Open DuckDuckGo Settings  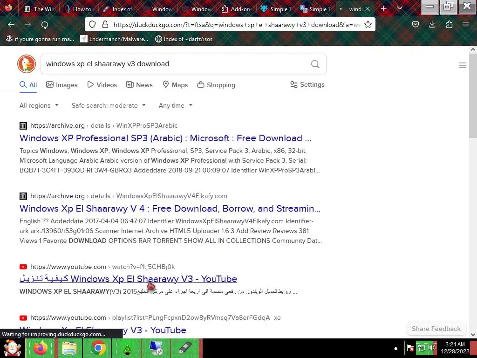[x=307, y=85]
